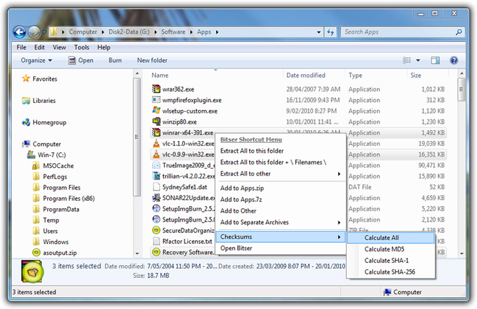Click the wmpfirefoxplugin.exe file icon
477x309 pixels.
coord(156,99)
